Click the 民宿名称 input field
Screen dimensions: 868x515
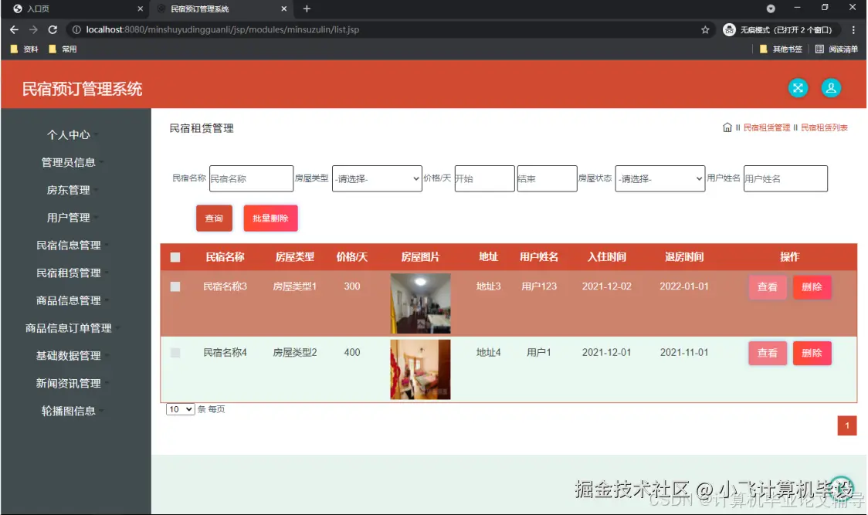point(251,178)
